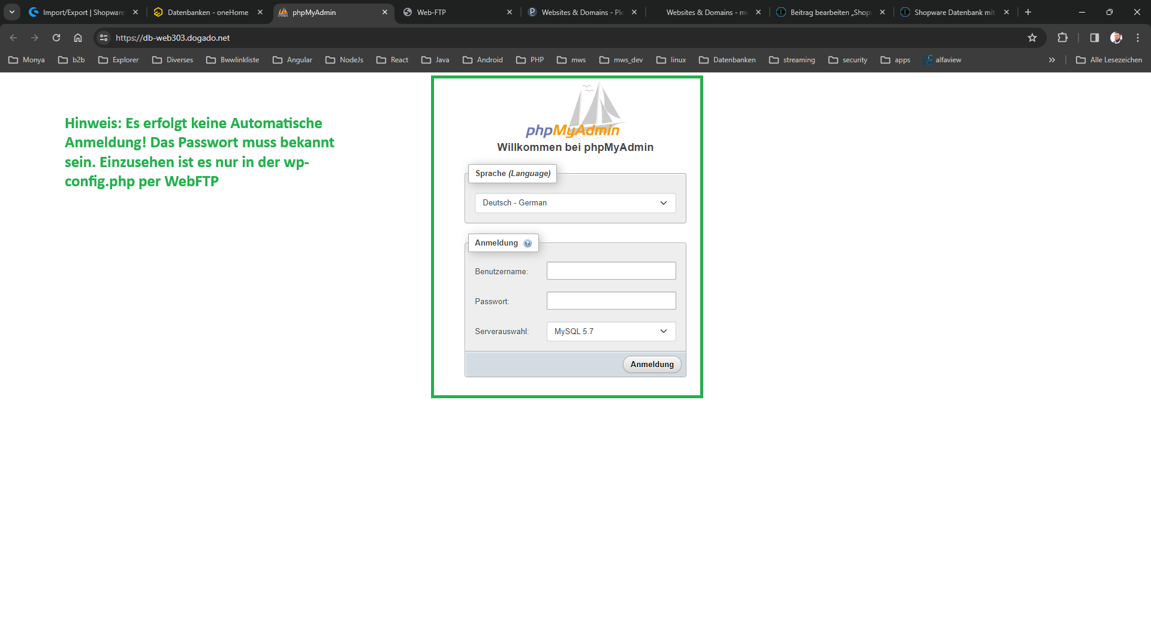Open the MySQL 5.7 server selection dropdown
This screenshot has height=618, width=1151.
(611, 332)
